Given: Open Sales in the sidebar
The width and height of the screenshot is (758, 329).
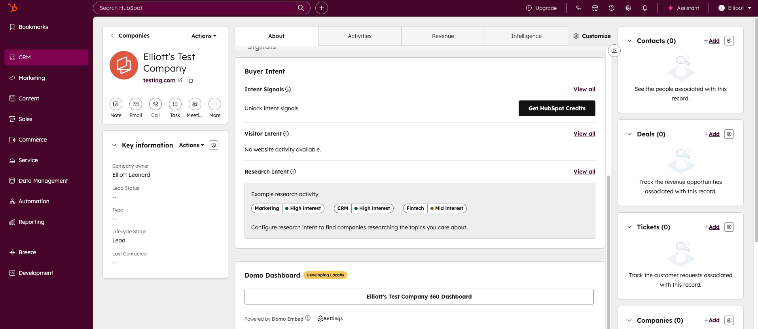Looking at the screenshot, I should click(46, 119).
